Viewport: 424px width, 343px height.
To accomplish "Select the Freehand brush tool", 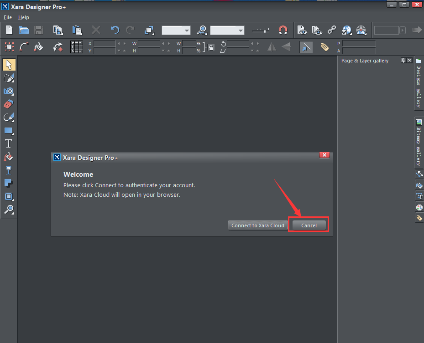I will (9, 78).
